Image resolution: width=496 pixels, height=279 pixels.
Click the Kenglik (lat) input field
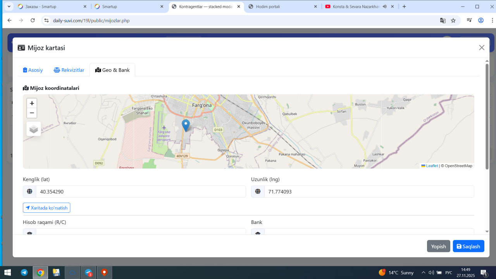pos(140,192)
